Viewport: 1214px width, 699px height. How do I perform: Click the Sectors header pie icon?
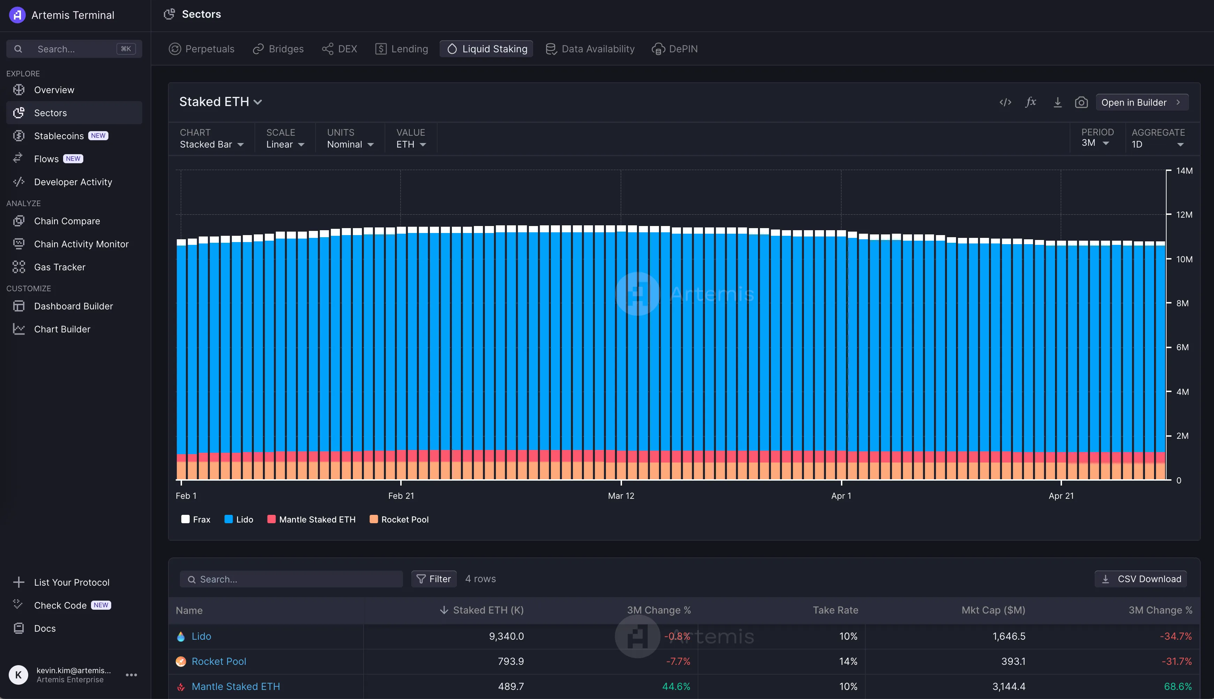coord(169,14)
